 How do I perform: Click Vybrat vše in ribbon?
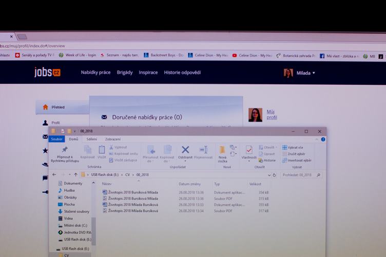point(293,147)
